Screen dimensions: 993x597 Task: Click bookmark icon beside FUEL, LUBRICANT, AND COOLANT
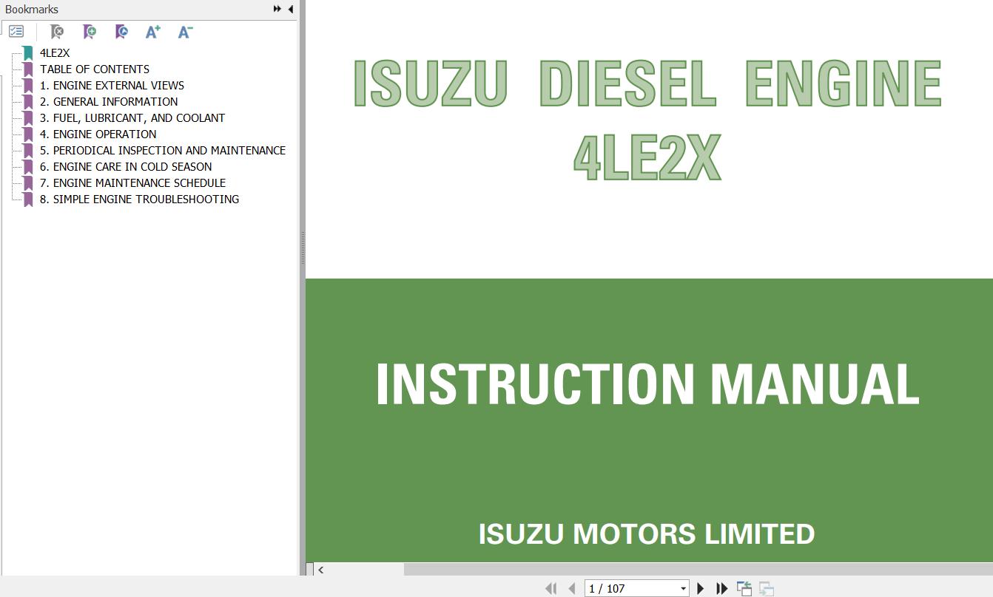coord(28,118)
